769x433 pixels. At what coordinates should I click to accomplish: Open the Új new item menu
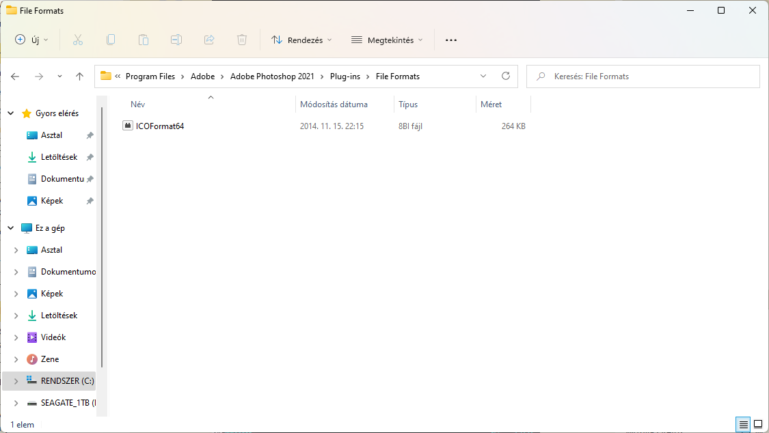[32, 40]
